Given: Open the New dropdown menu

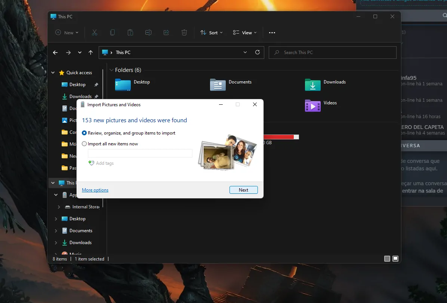Looking at the screenshot, I should point(67,33).
